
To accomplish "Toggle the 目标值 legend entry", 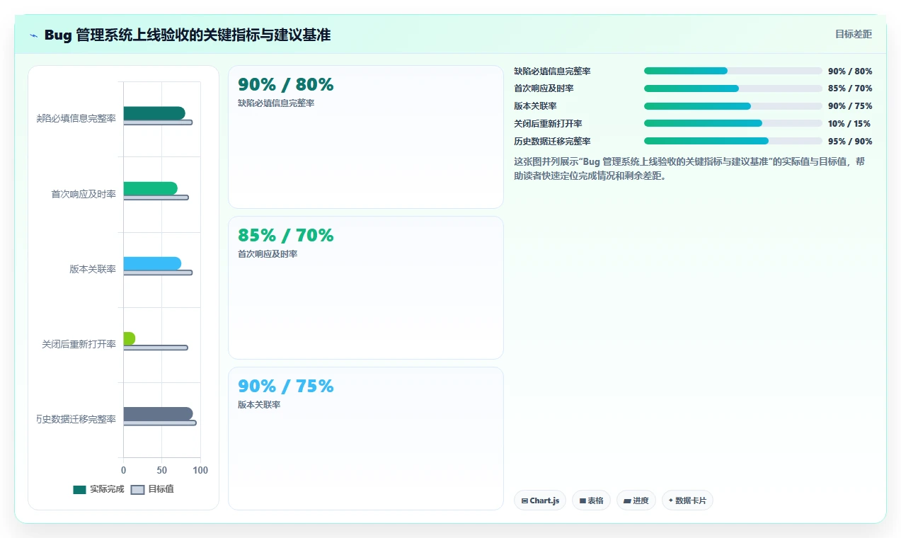I will [x=152, y=489].
